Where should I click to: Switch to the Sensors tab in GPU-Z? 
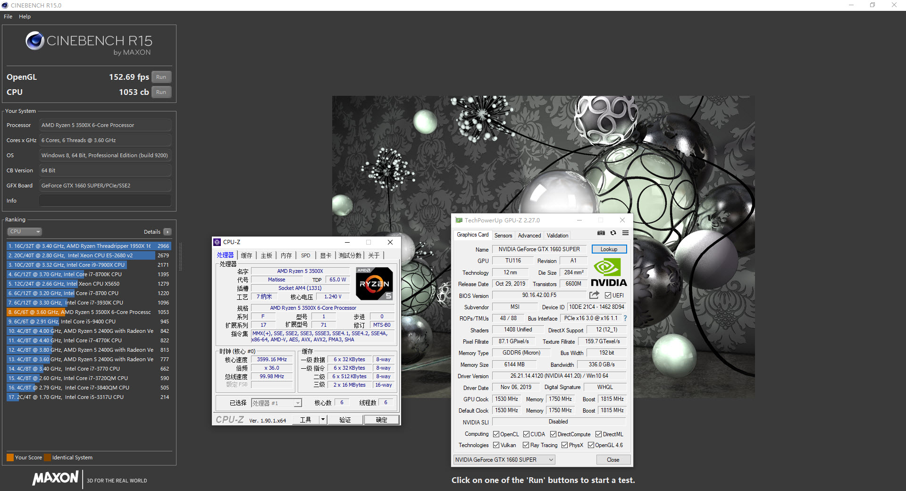503,236
